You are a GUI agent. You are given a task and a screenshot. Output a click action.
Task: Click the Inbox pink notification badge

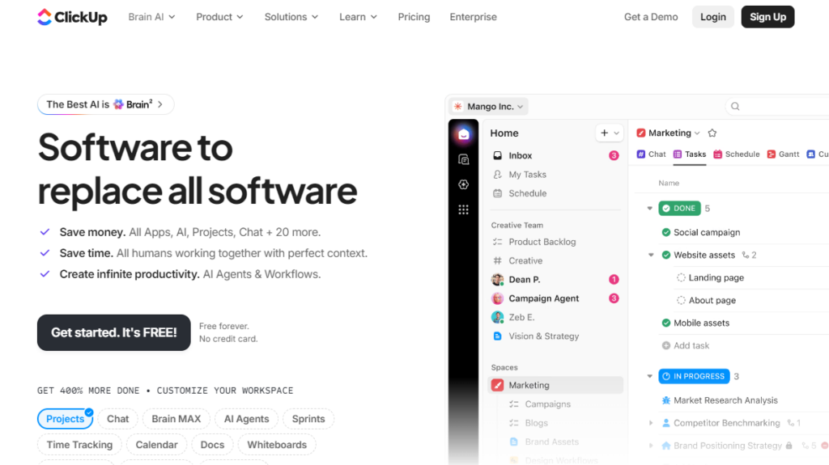click(x=614, y=155)
